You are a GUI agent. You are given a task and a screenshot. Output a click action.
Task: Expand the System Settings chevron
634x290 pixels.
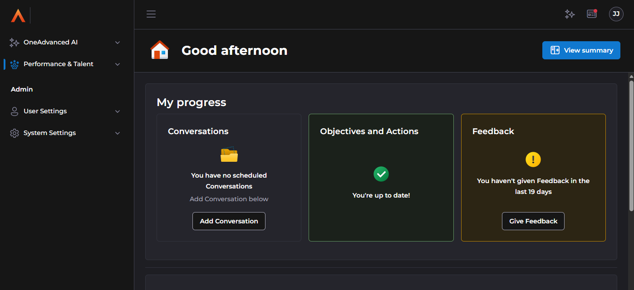click(x=118, y=133)
